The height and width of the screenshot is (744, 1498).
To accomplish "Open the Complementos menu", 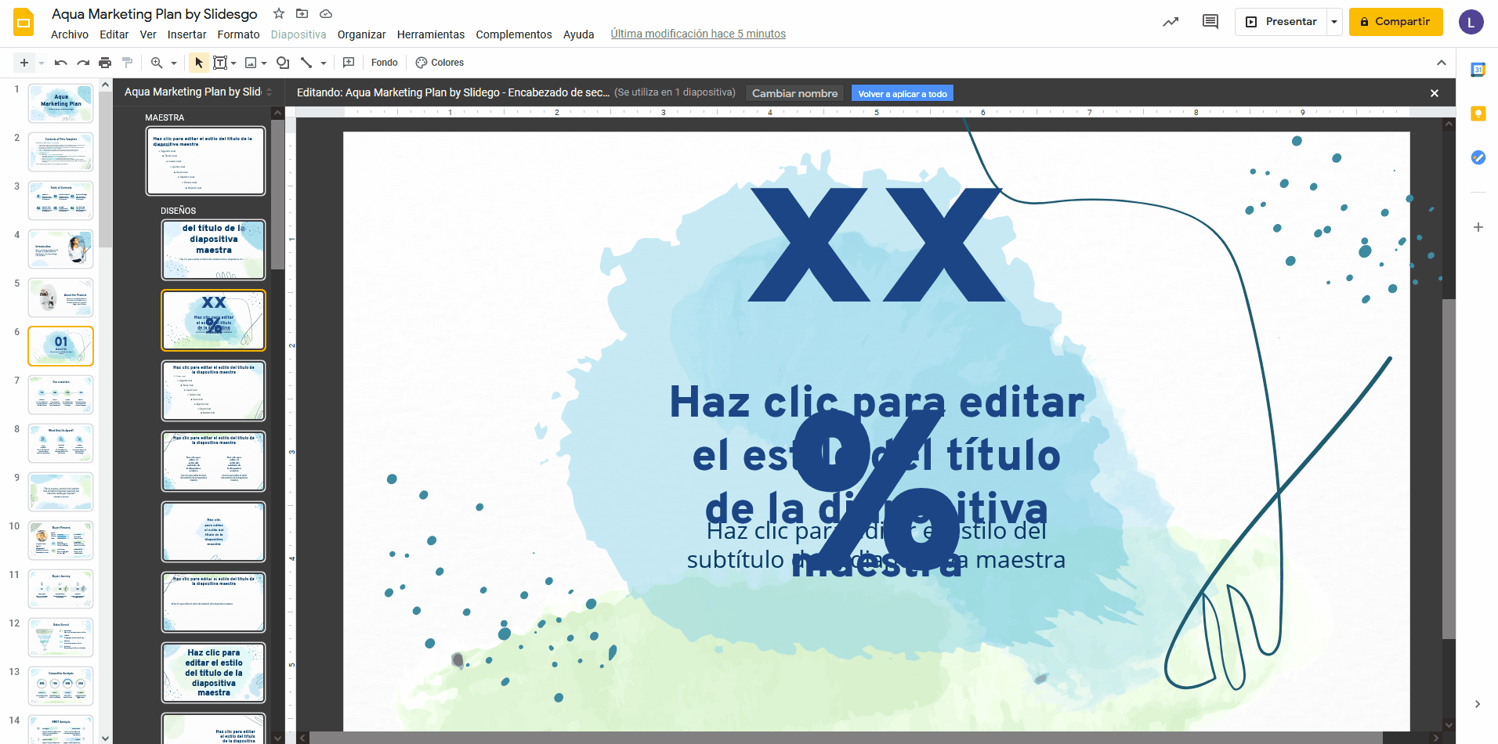I will point(514,34).
